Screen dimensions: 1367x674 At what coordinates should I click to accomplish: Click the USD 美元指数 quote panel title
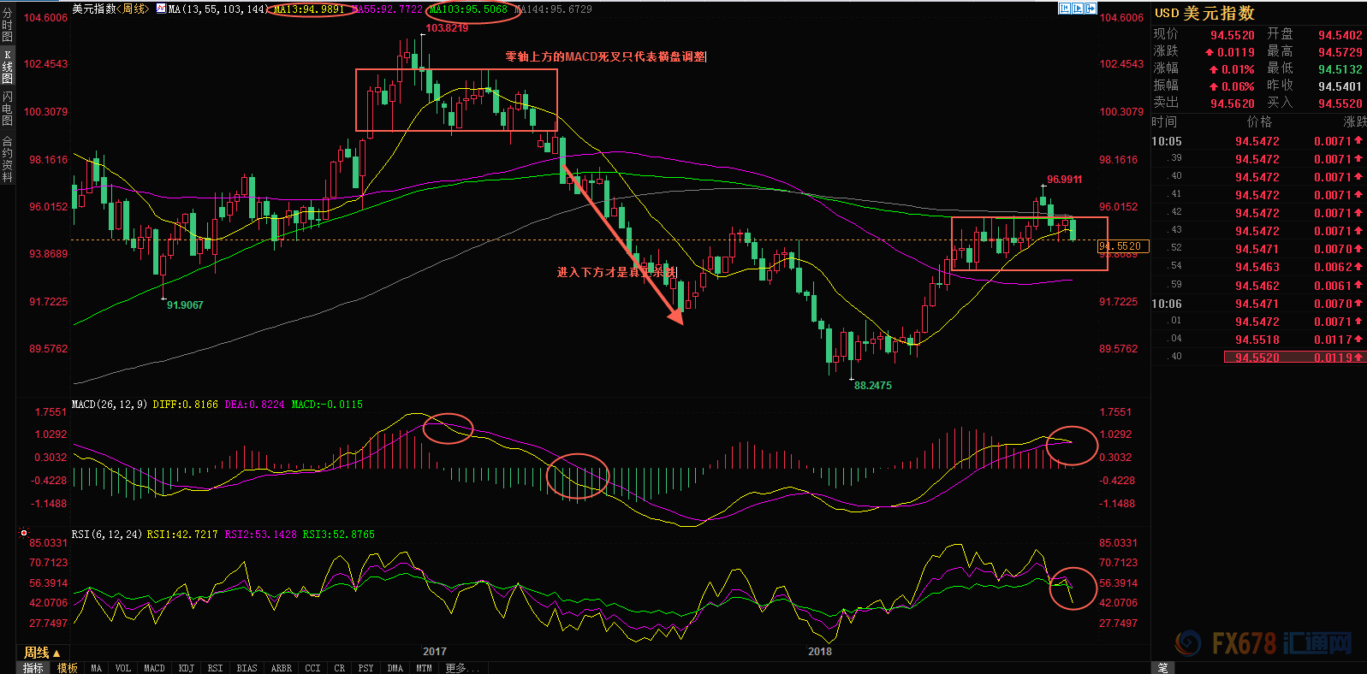(1204, 13)
